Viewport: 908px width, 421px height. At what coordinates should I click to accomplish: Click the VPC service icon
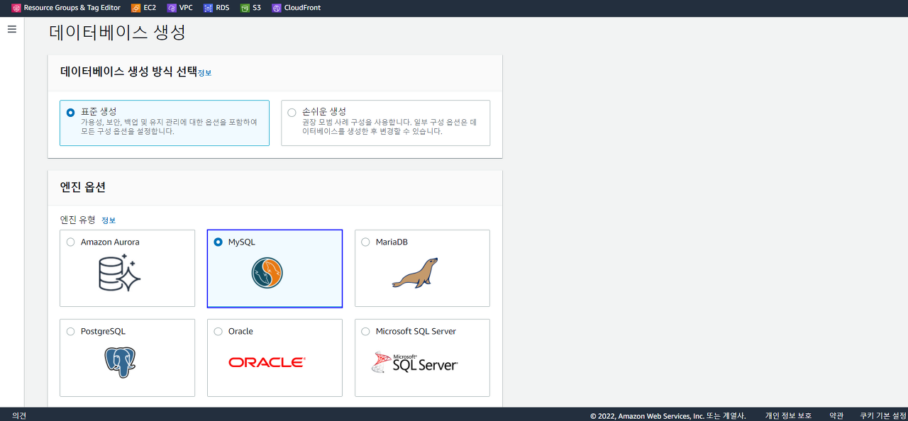coord(172,8)
